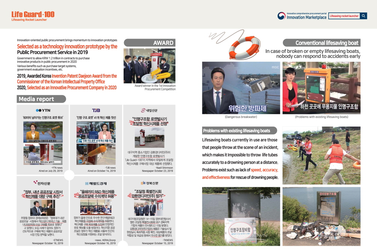Viewport: 377px width, 251px height.
Task: Click the '(Dangerous breakwater)' caption
Action: click(241, 117)
